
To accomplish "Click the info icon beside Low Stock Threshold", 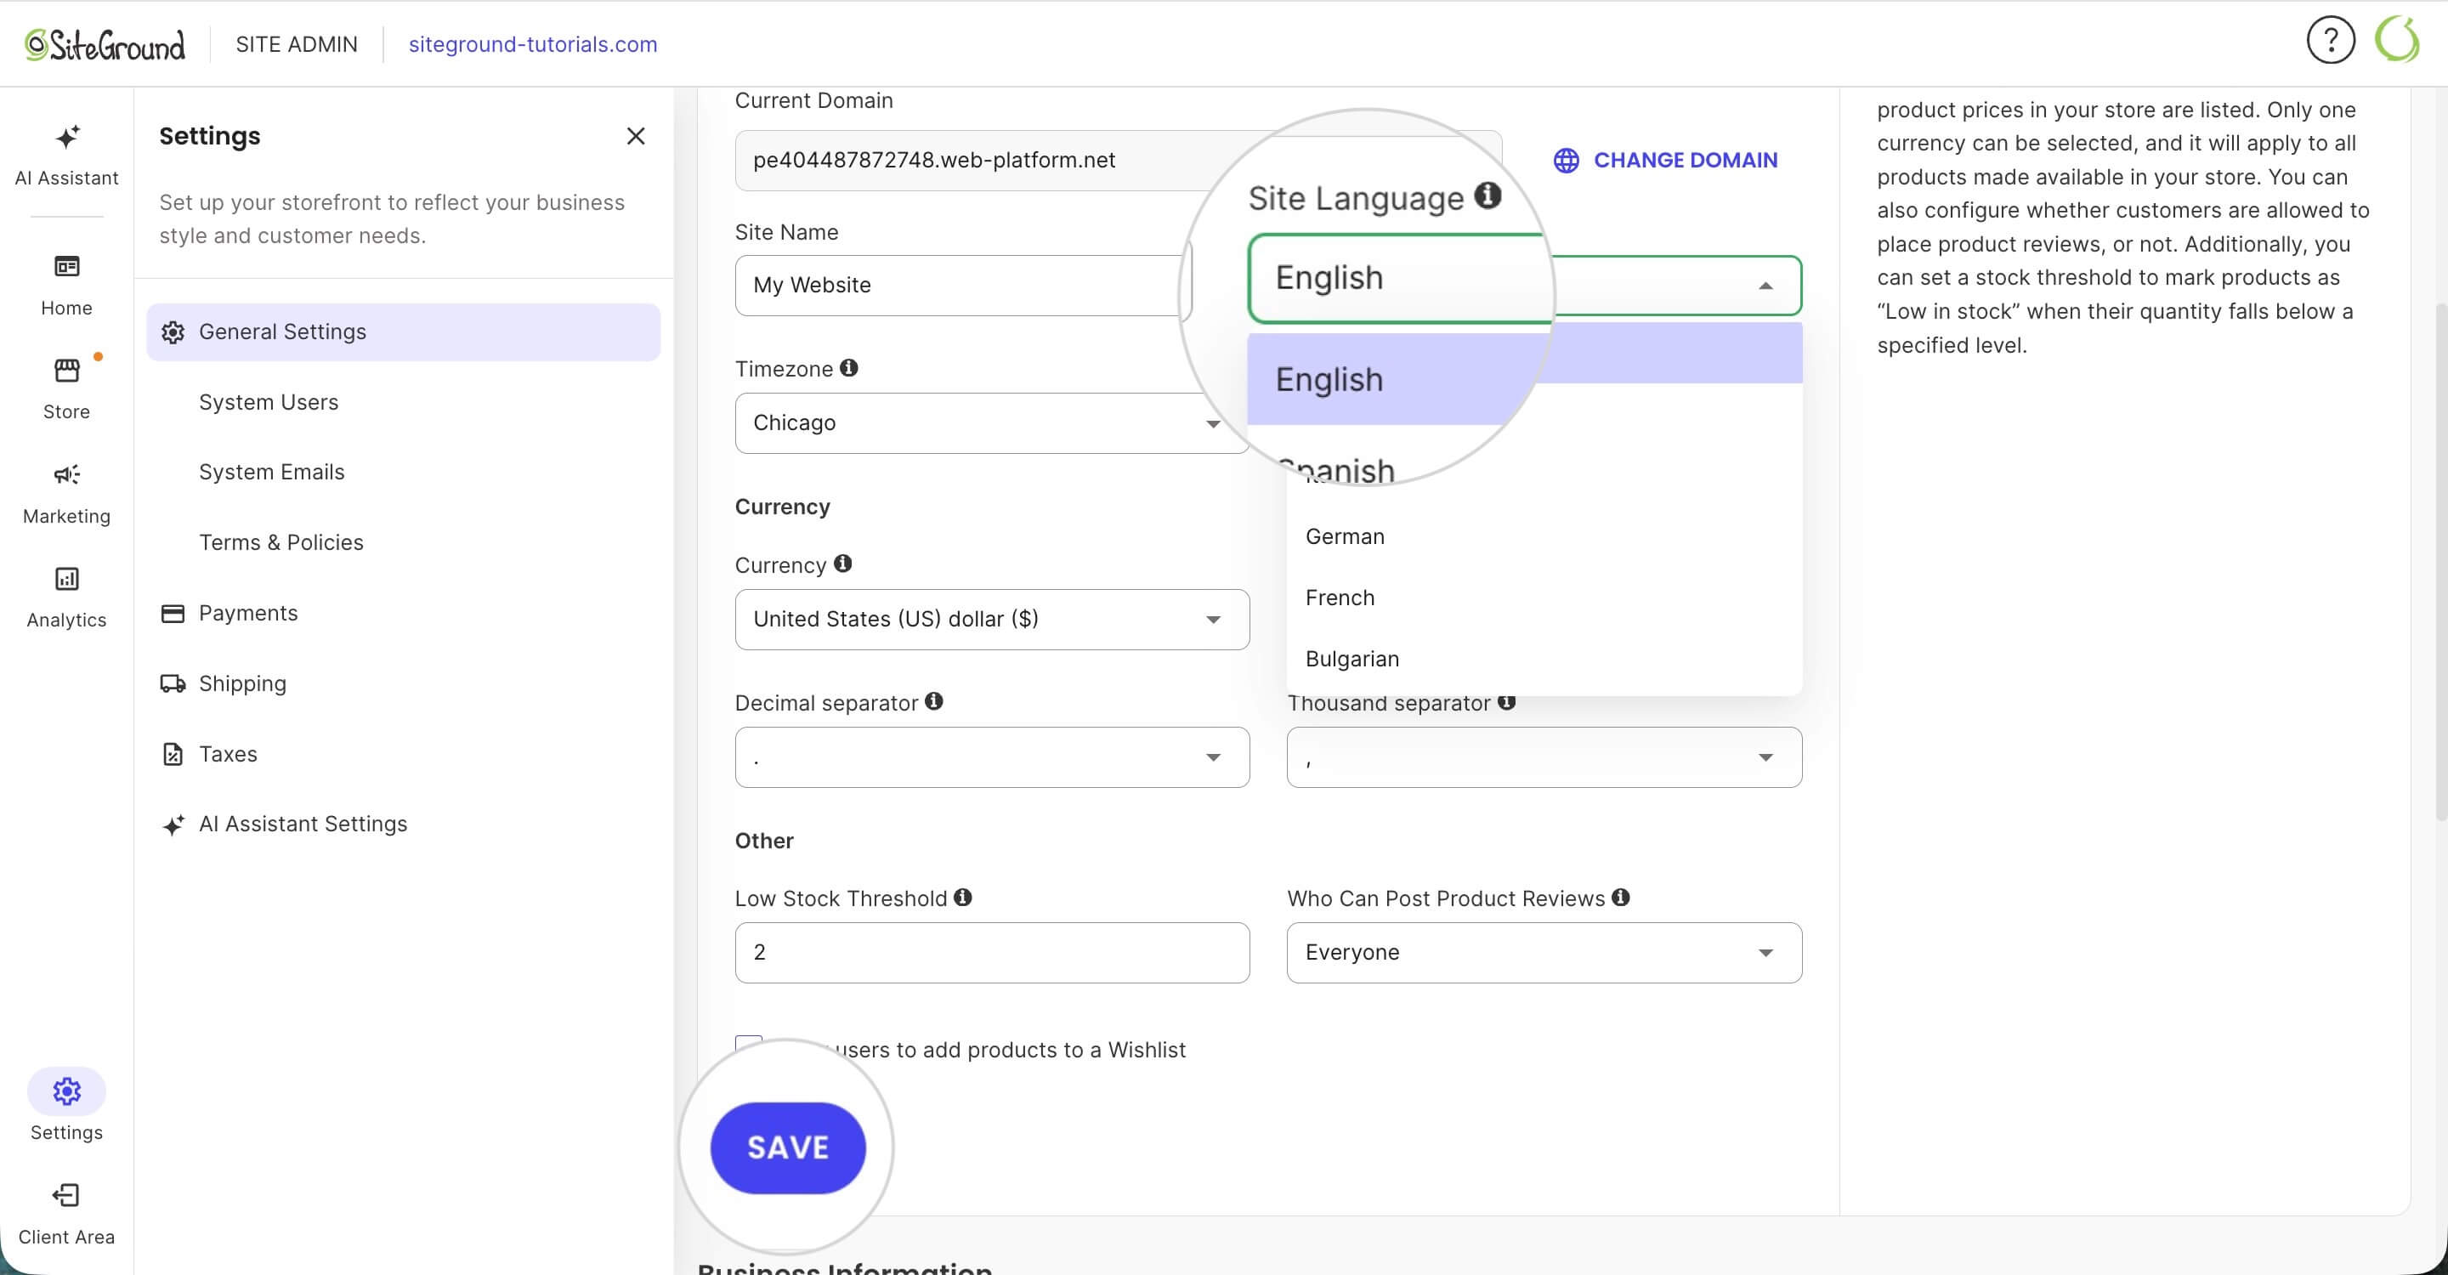I will (963, 897).
